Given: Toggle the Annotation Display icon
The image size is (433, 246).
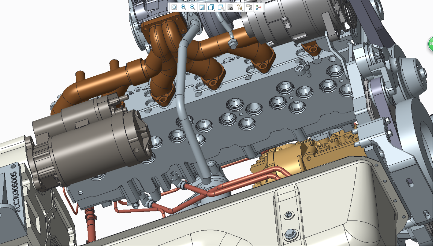Looking at the screenshot, I should 249,7.
